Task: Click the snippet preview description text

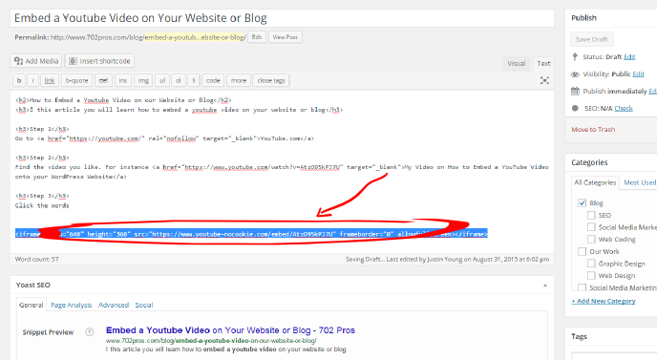Action: coord(225,349)
